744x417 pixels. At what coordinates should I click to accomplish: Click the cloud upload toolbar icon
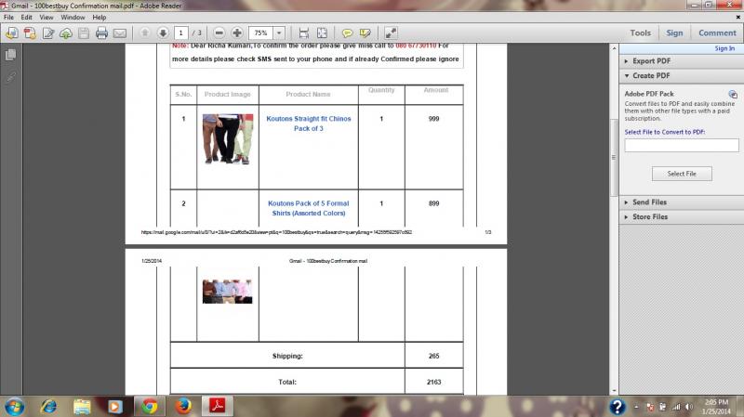[x=66, y=33]
